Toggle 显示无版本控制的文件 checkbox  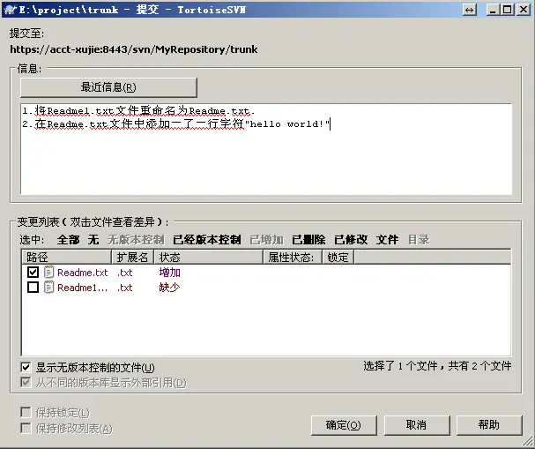(x=26, y=367)
